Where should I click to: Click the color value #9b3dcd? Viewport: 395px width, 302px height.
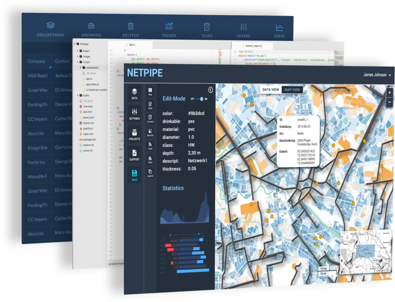coord(196,113)
